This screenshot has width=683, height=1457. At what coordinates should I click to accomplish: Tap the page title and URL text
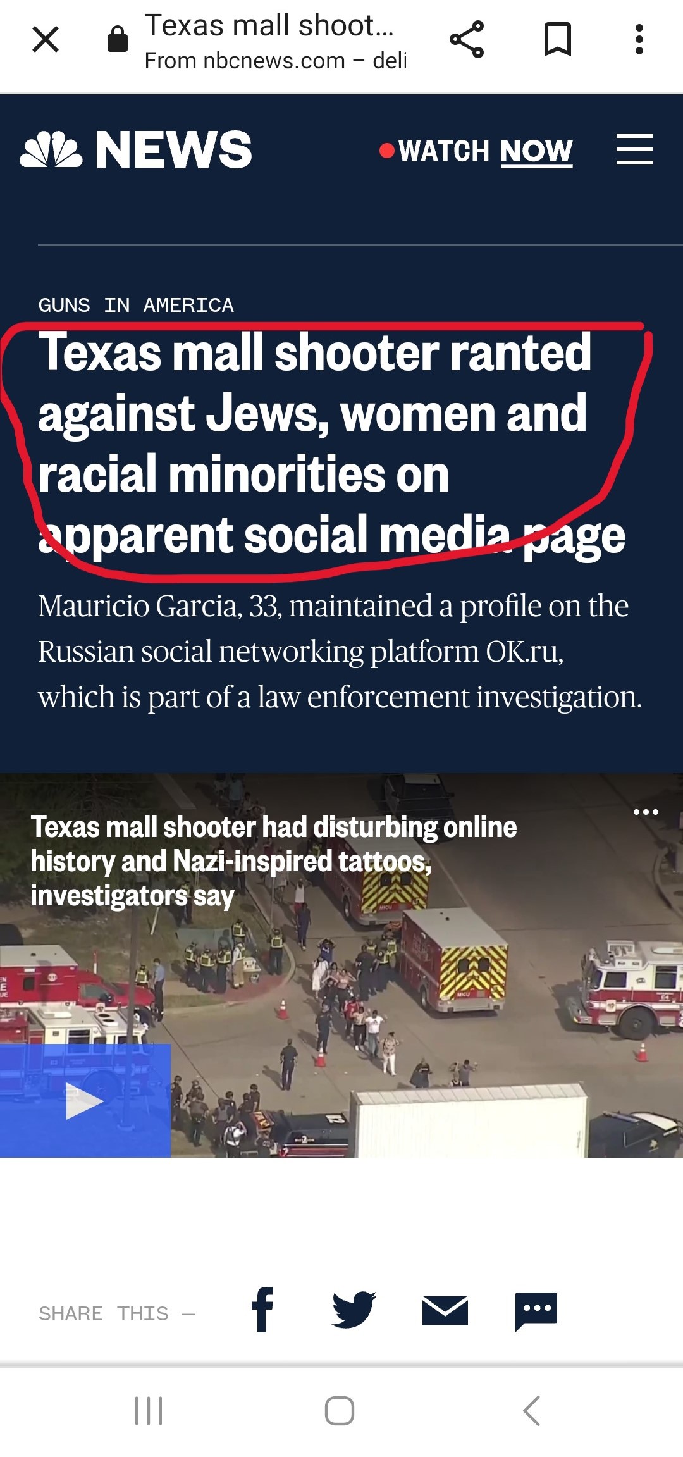click(x=275, y=42)
